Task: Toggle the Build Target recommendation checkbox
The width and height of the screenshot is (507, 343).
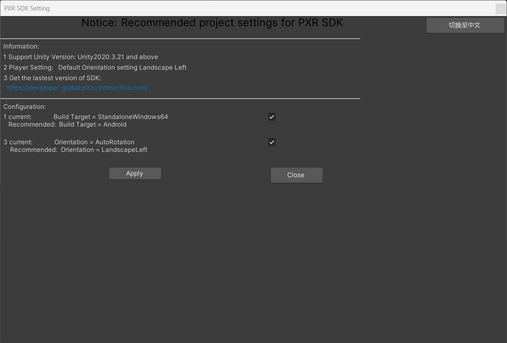Action: 272,117
